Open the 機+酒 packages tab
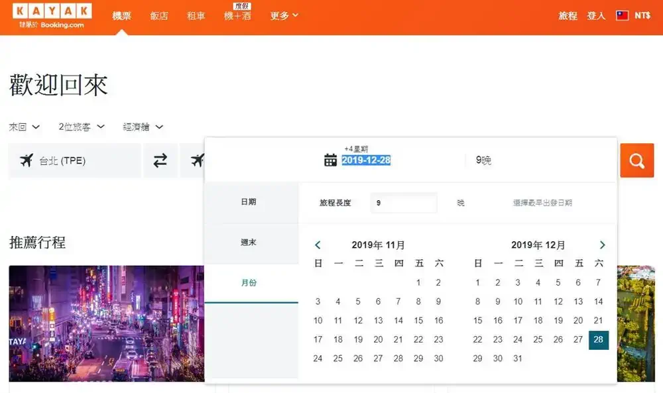This screenshot has height=393, width=663. pos(237,16)
